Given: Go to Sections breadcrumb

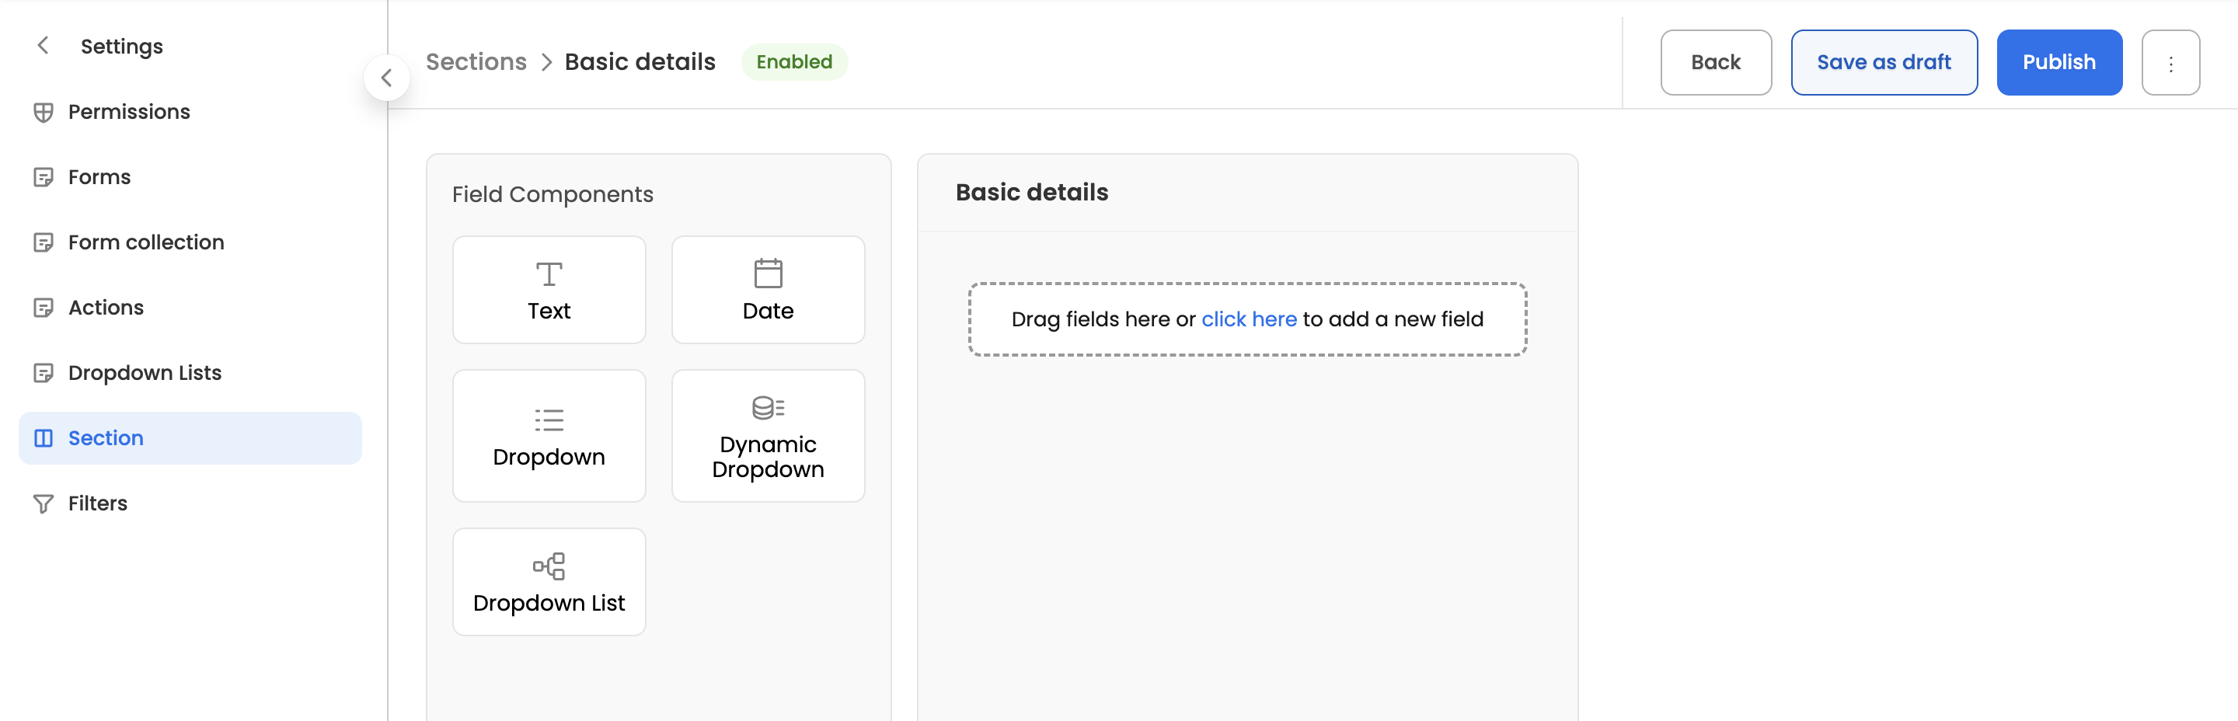Looking at the screenshot, I should (x=476, y=61).
